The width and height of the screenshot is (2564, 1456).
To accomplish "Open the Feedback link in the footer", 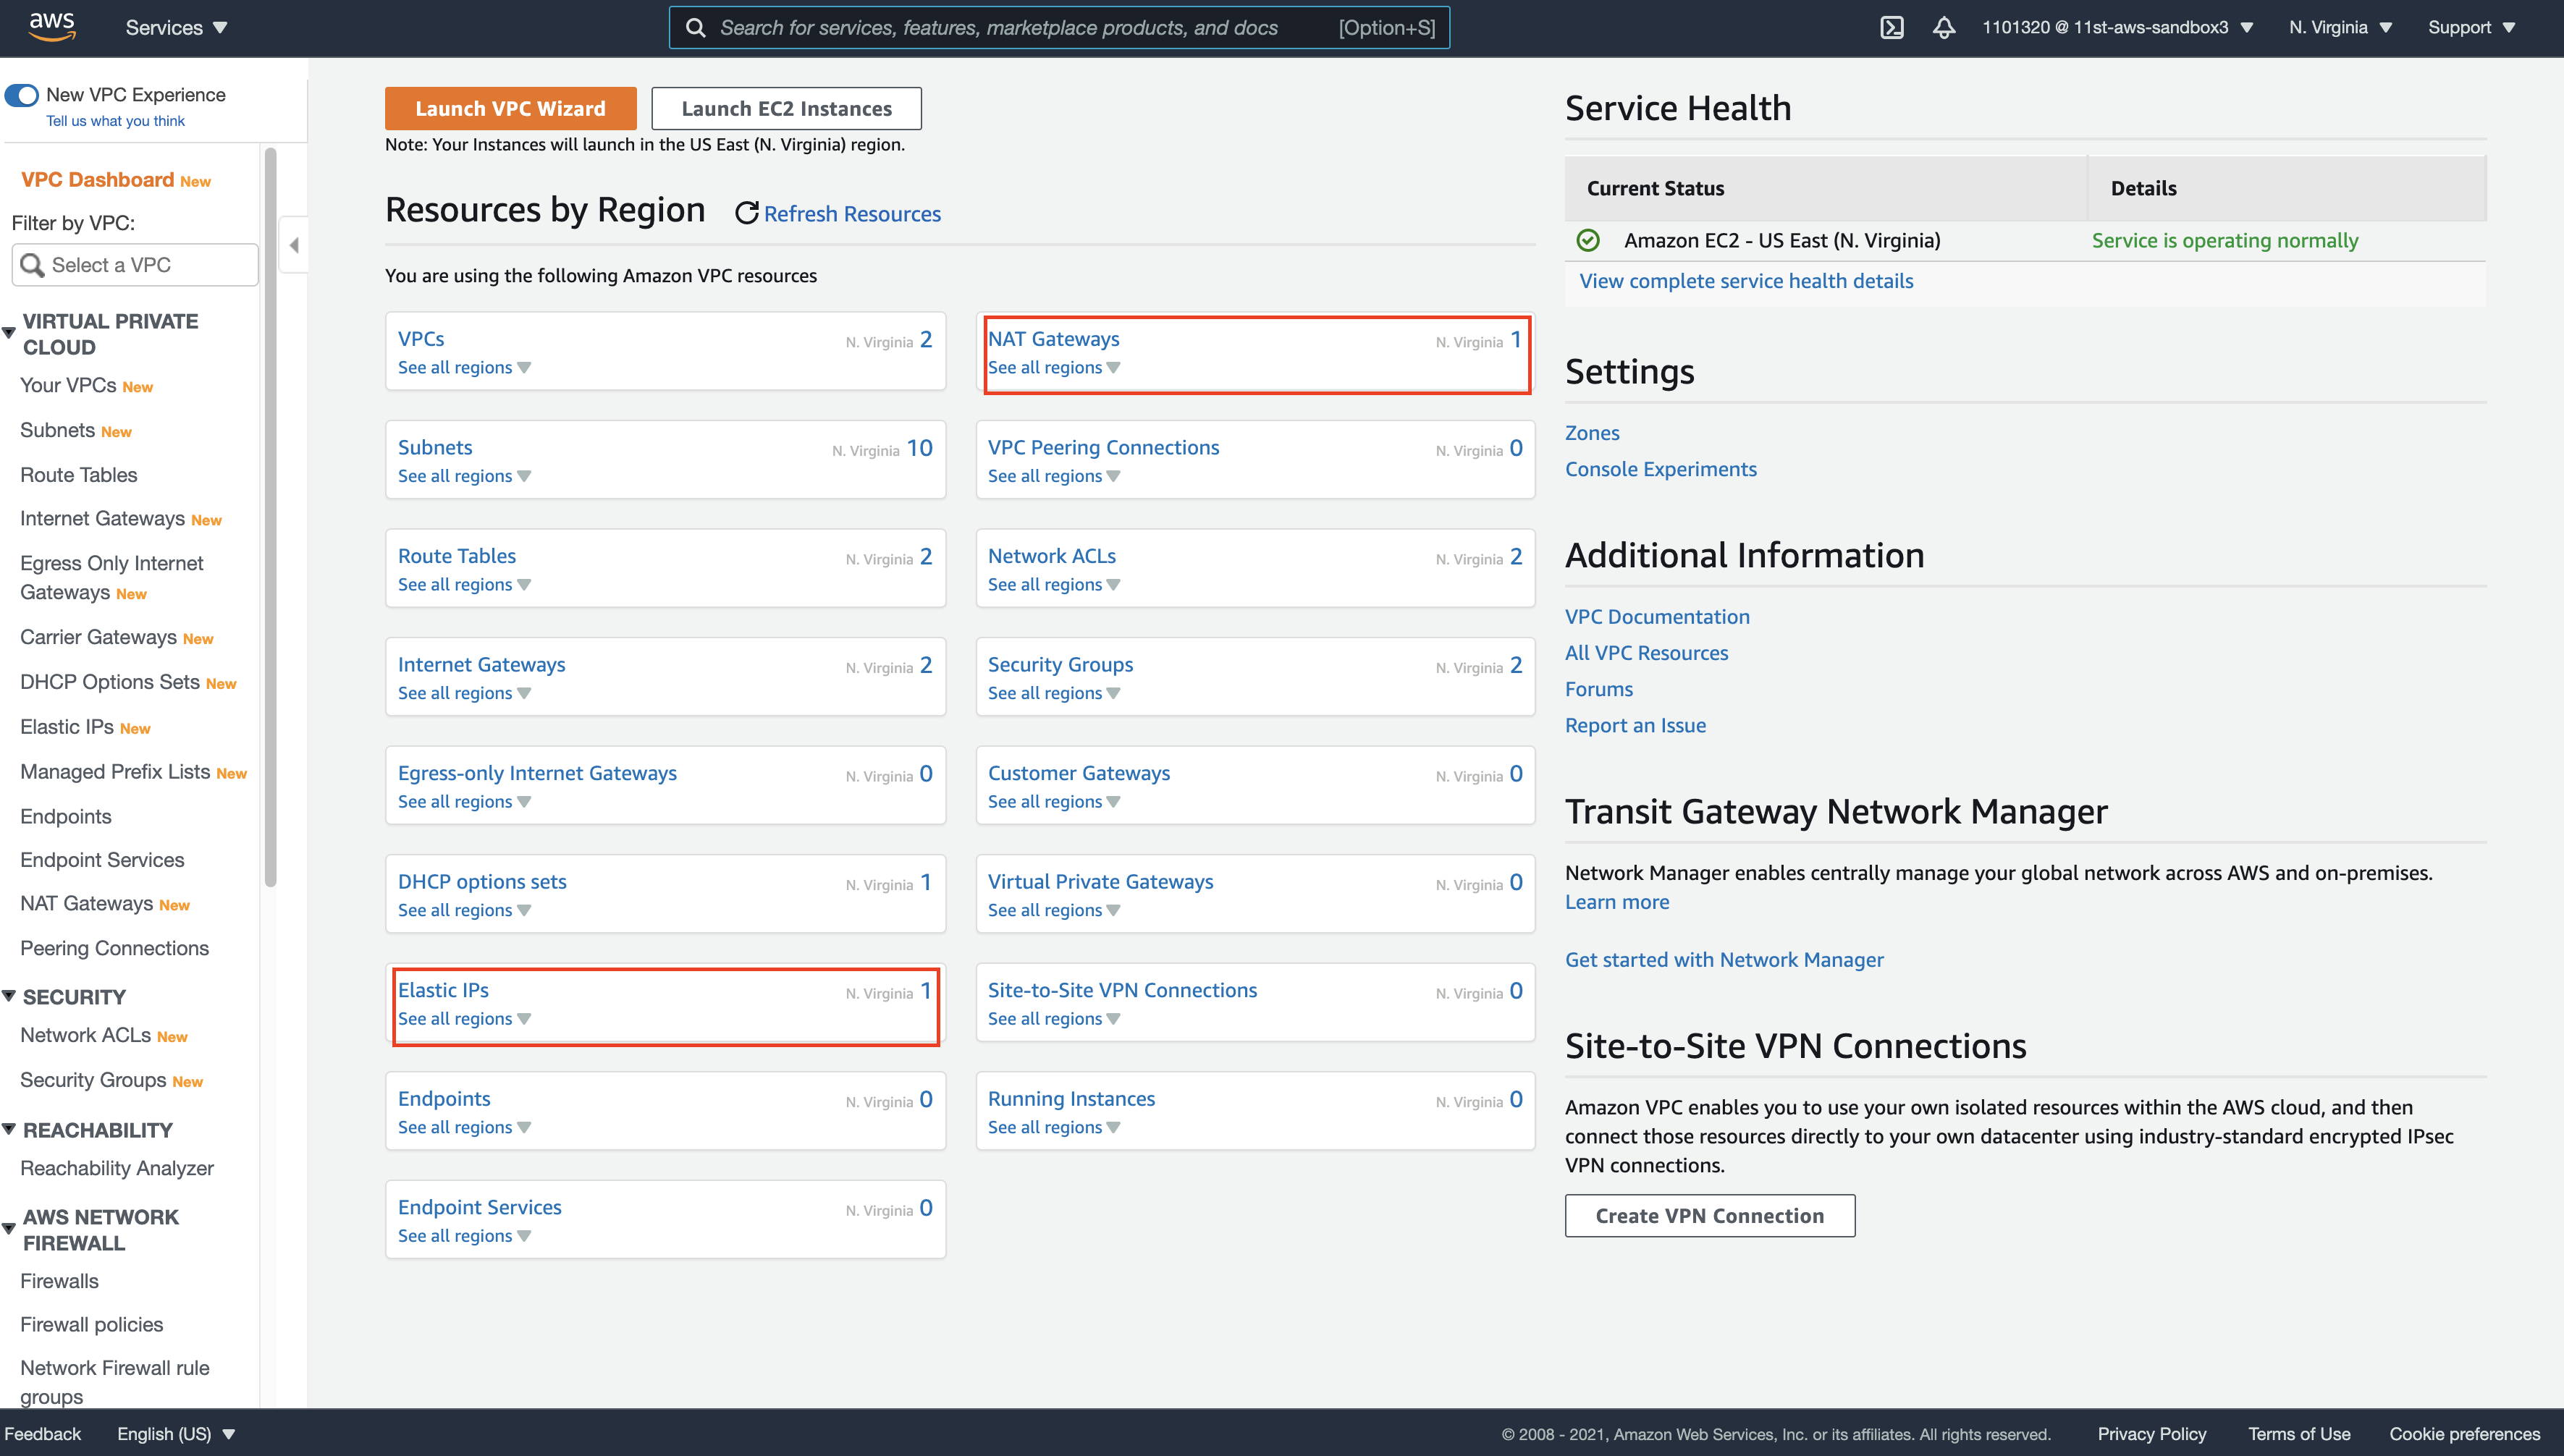I will [42, 1433].
